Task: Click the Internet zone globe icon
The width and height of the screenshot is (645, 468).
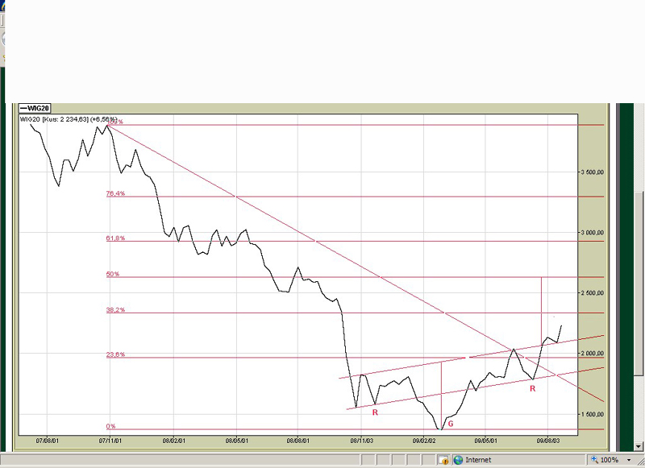Action: [458, 460]
